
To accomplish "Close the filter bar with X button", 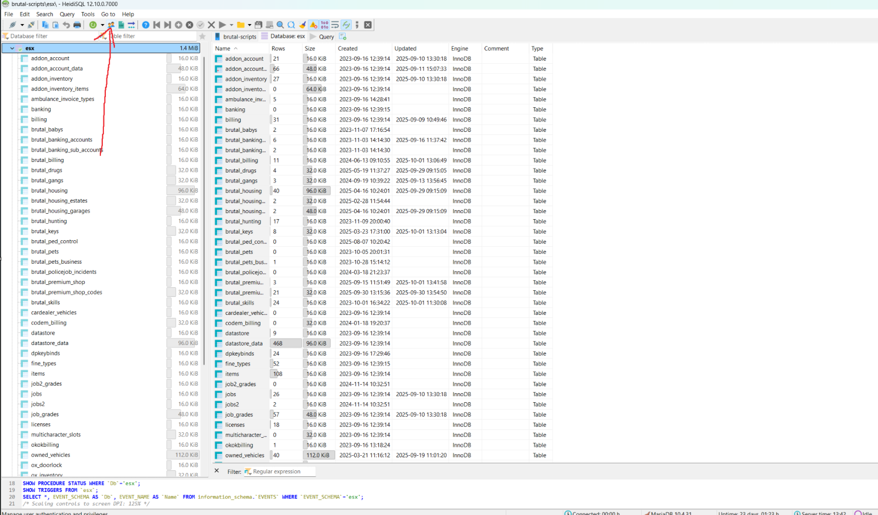I will (x=217, y=471).
